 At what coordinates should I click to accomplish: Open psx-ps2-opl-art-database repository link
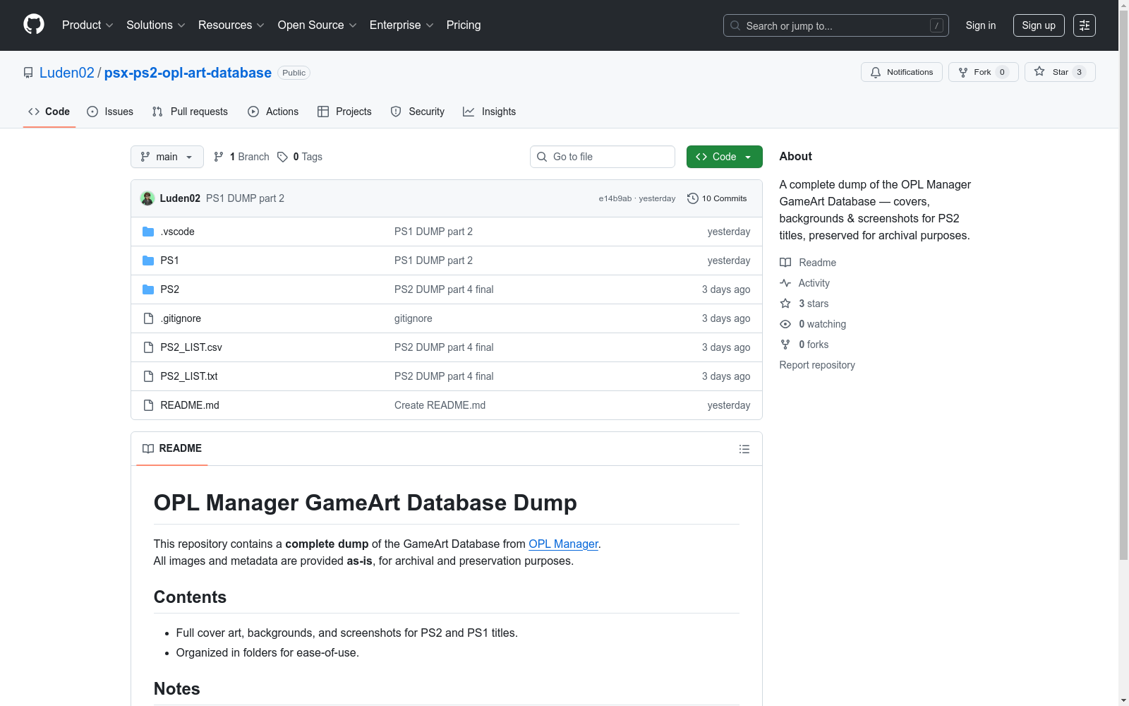[188, 73]
